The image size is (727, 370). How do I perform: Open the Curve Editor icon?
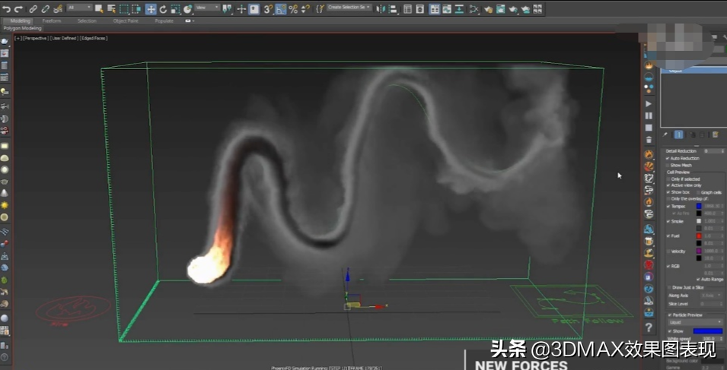click(447, 9)
